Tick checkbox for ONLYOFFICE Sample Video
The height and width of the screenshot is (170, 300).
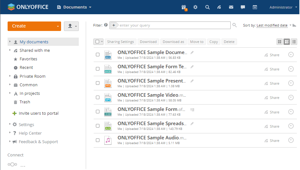[98, 97]
